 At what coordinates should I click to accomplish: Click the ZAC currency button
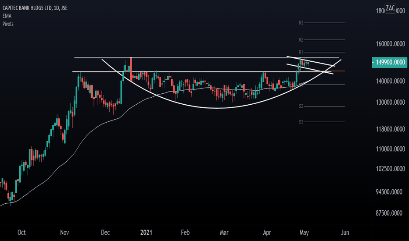(x=391, y=8)
